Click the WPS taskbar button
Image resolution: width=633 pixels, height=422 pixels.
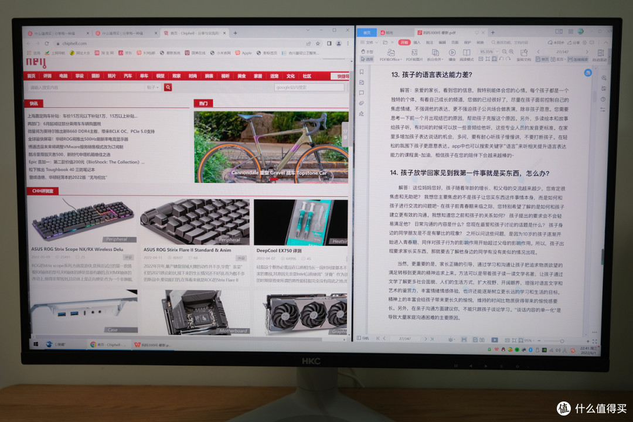[152, 345]
